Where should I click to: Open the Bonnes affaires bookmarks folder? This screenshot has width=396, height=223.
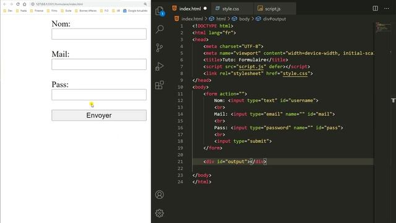pos(86,11)
